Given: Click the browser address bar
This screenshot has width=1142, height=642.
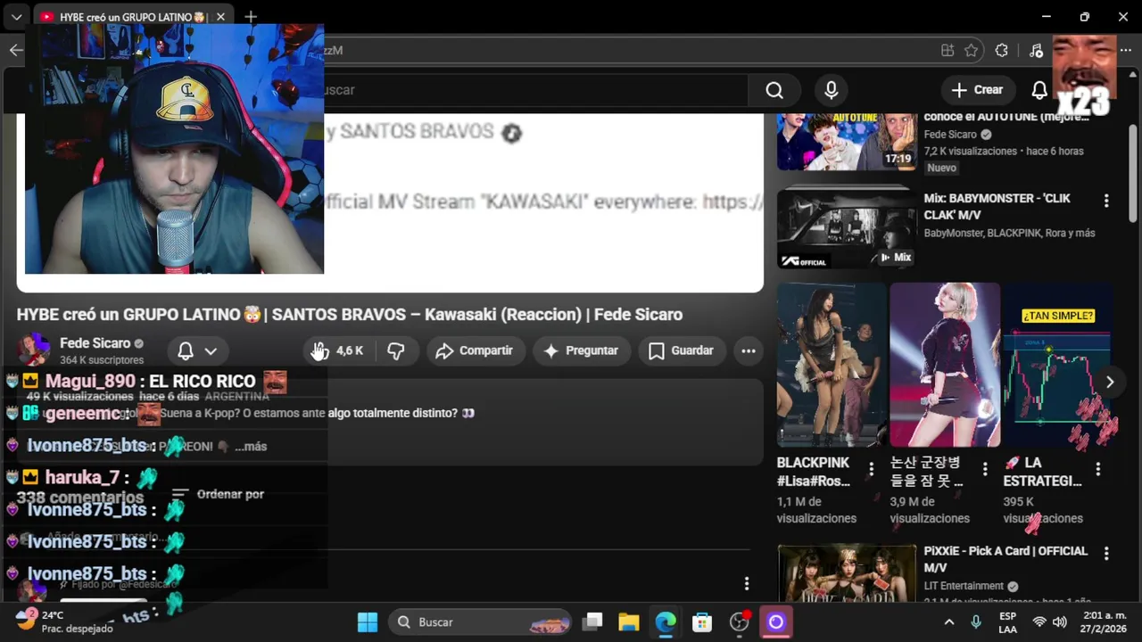Looking at the screenshot, I should (x=625, y=51).
